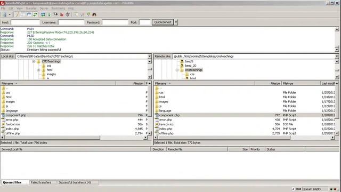Screen dimensions: 341x192
Task: Expand the local html tree node
Action: 39,70
